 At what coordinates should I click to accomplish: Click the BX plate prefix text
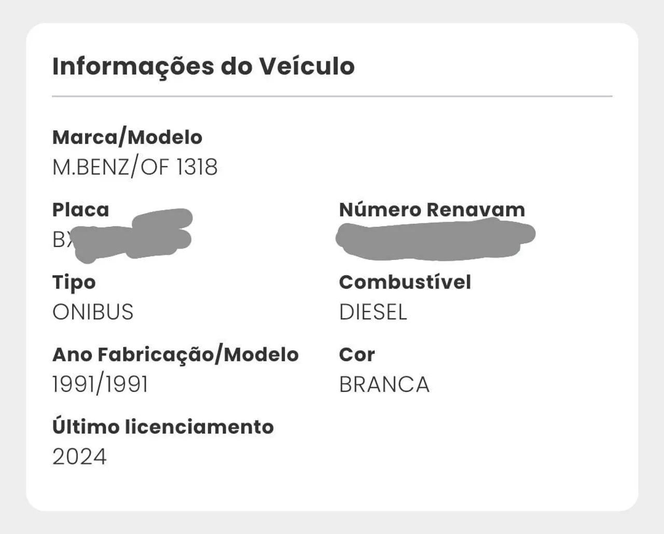(x=63, y=240)
